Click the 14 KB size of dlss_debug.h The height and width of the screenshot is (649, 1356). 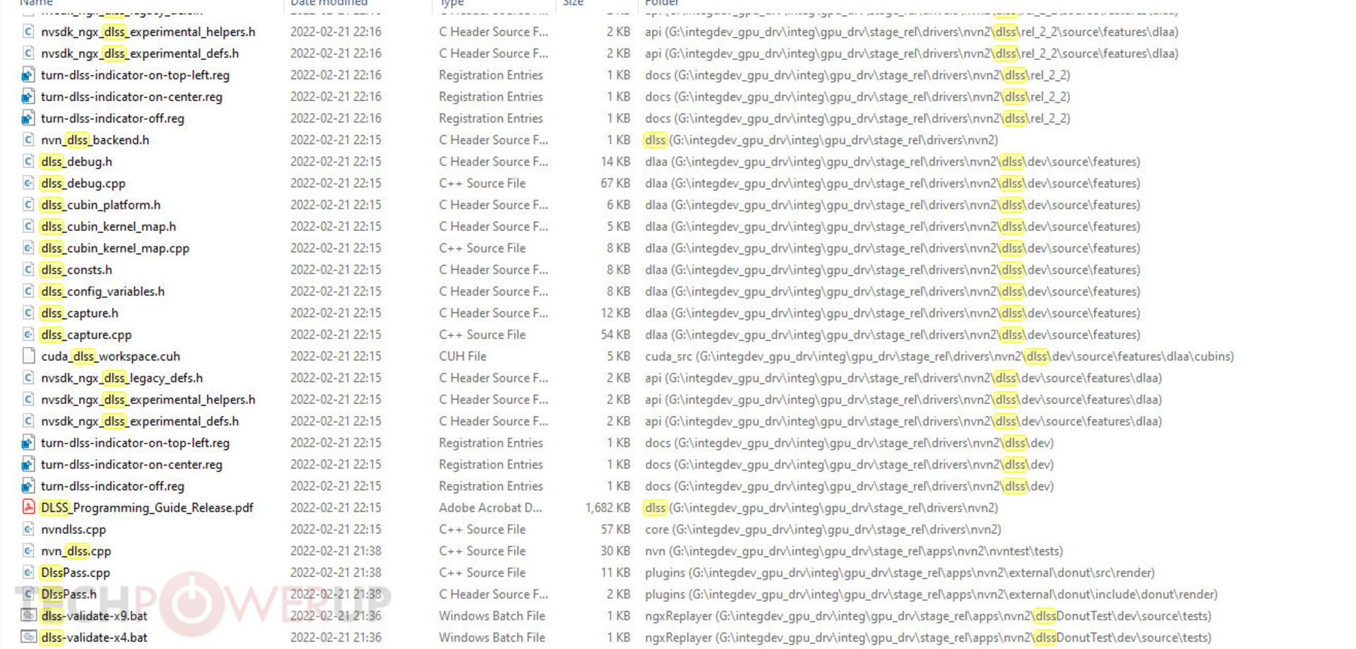point(615,162)
